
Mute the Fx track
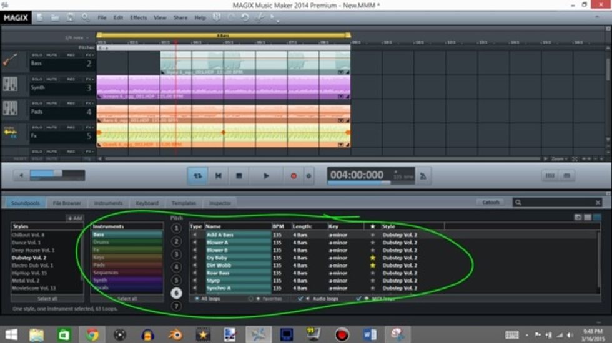click(51, 127)
